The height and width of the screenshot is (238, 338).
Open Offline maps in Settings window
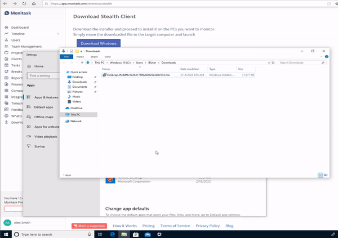[44, 117]
